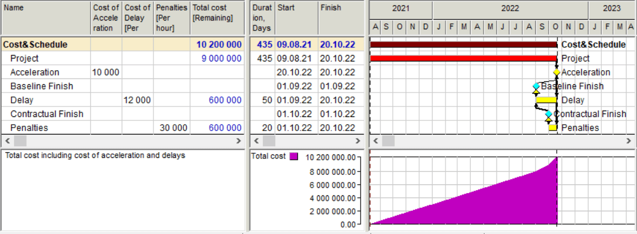This screenshot has height=234, width=637.
Task: Click the 2022 year header in timescale
Action: [511, 9]
